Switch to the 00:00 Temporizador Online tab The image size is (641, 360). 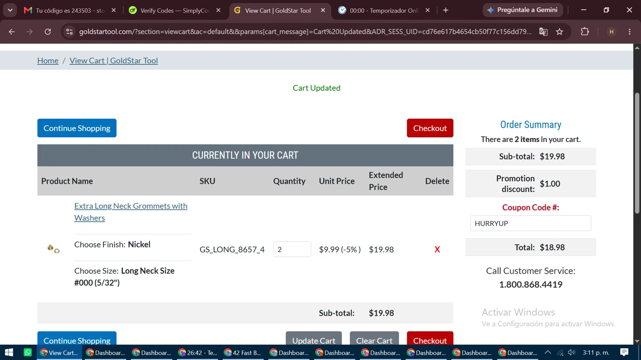click(x=384, y=10)
